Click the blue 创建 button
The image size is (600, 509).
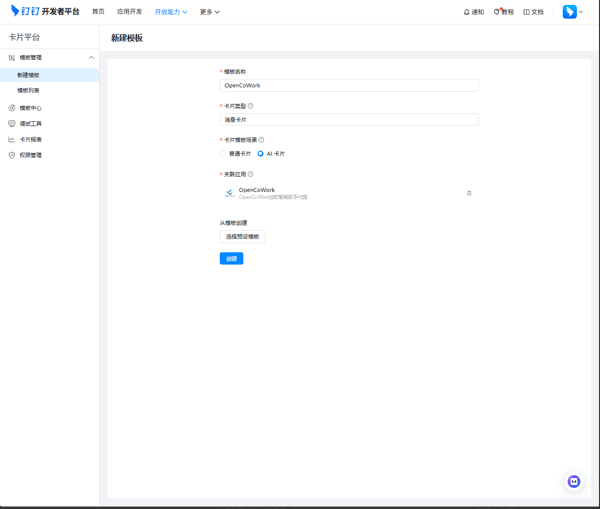point(231,258)
